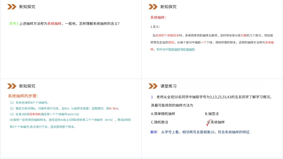283x159 pixels.
Task: Select answer option A.简单随机抽样
Action: (x=163, y=114)
